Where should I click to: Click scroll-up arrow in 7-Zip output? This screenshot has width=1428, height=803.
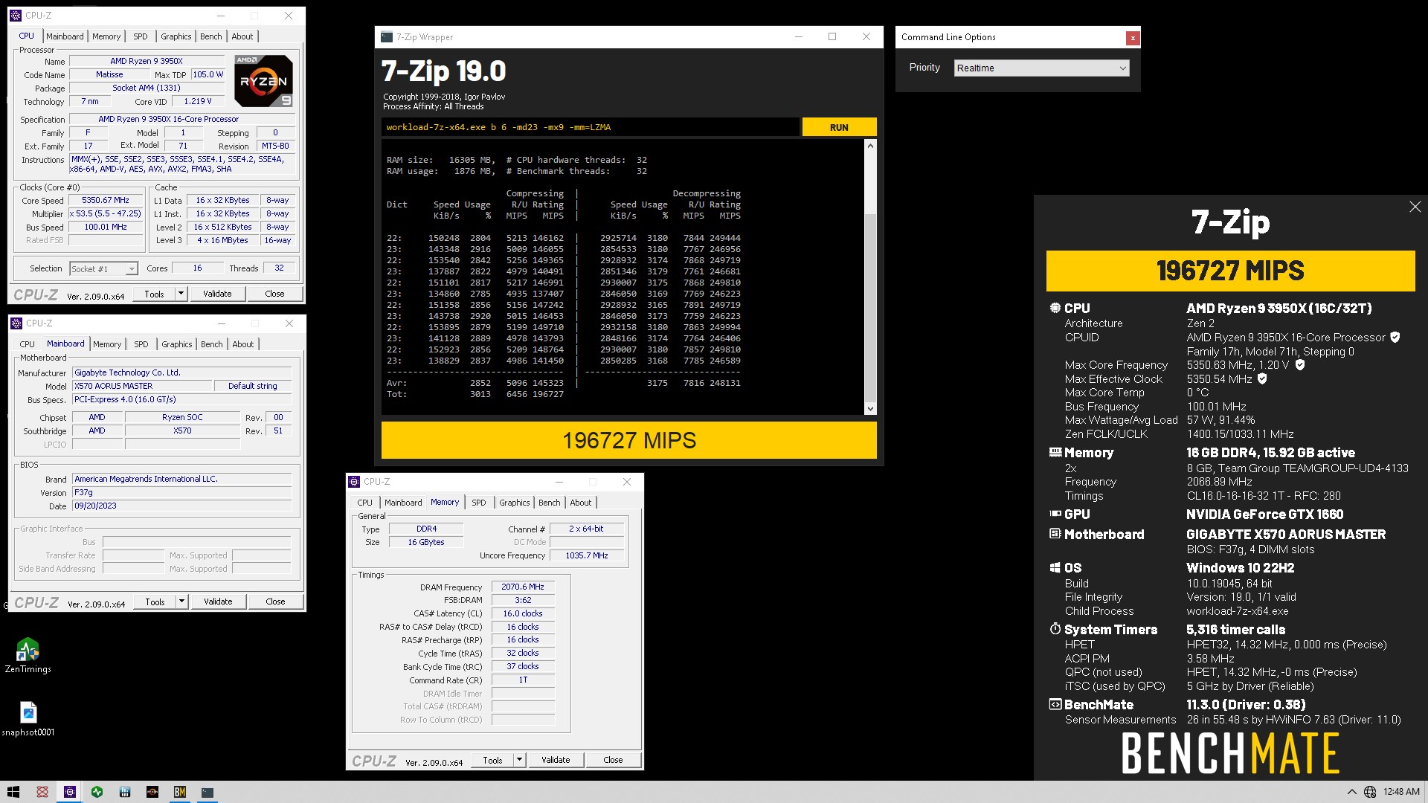pyautogui.click(x=870, y=146)
